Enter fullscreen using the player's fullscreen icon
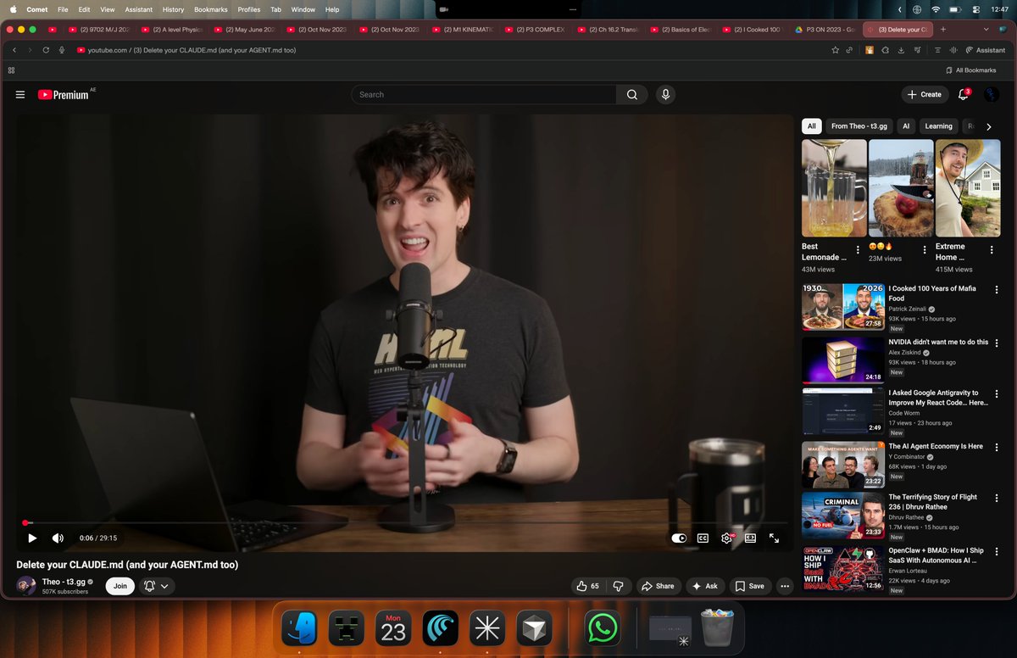This screenshot has height=658, width=1017. pos(774,538)
